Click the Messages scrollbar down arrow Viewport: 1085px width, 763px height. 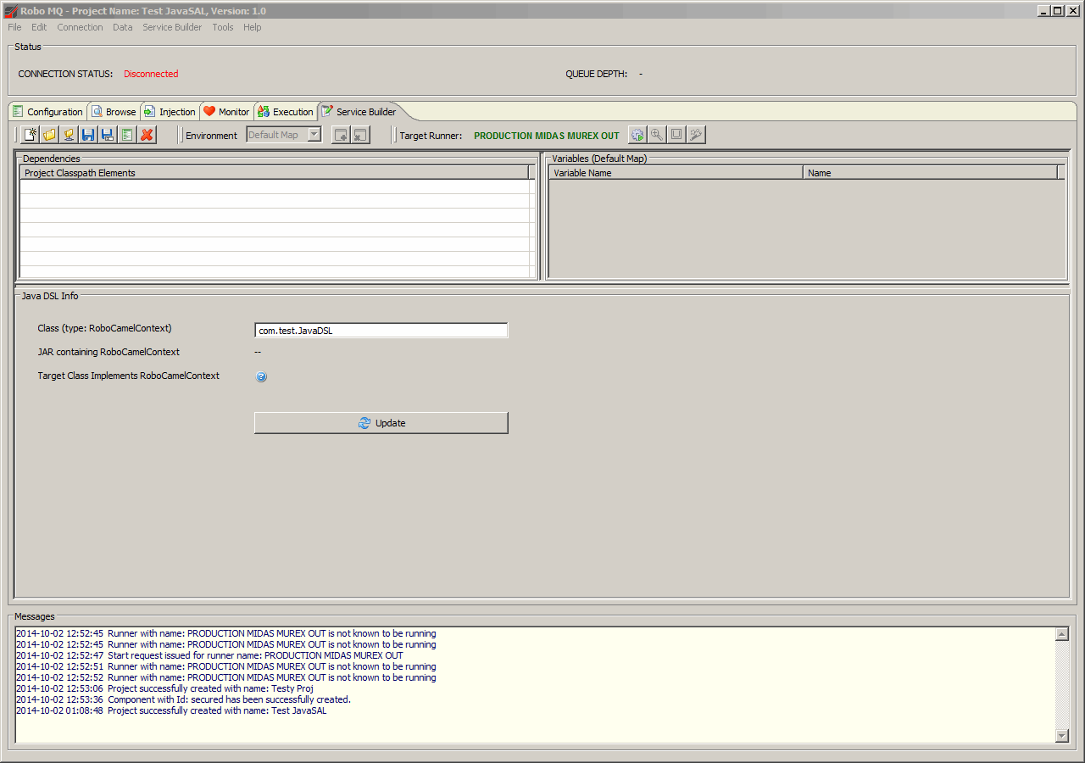[x=1062, y=736]
